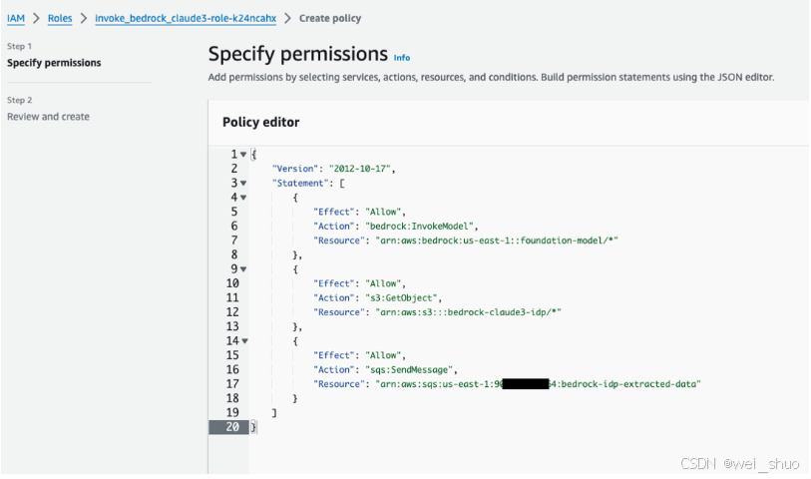Viewport: 811px width, 479px height.
Task: Click line number 13 in the gutter
Action: (232, 327)
